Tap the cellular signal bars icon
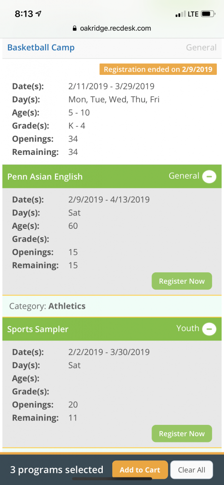224x485 pixels. tap(181, 14)
